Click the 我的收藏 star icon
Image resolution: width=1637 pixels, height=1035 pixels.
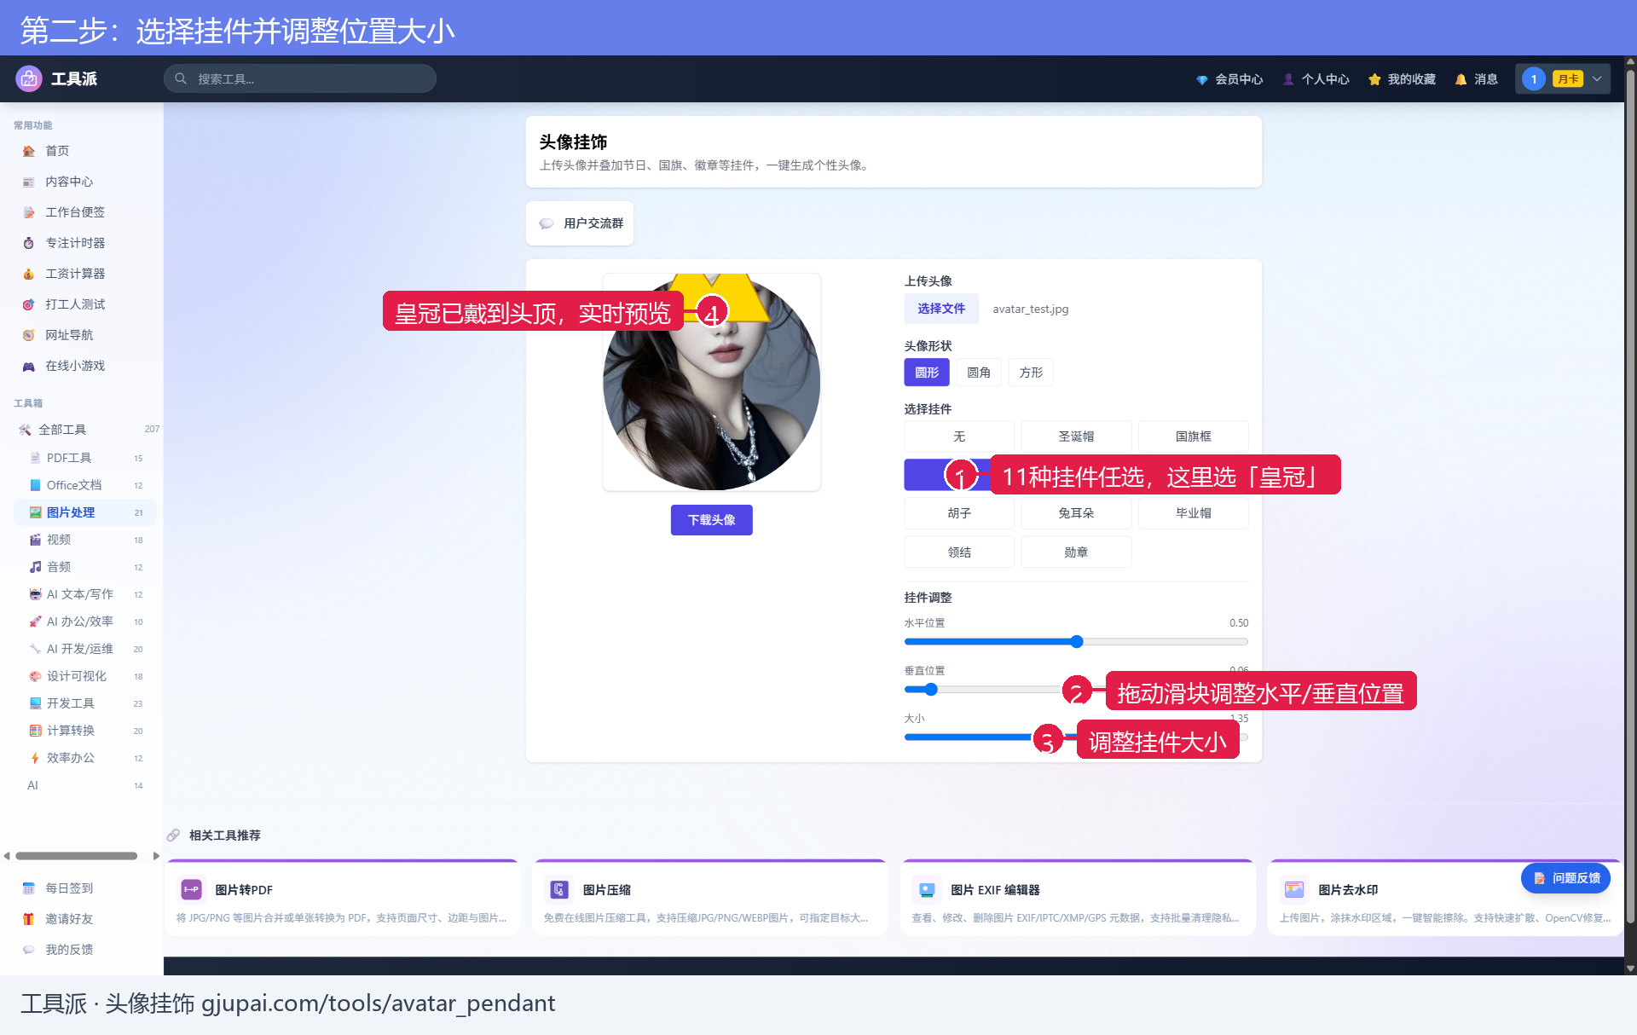pyautogui.click(x=1374, y=79)
